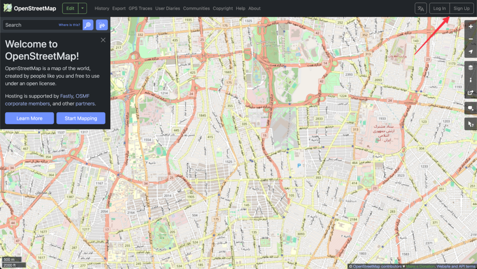Image resolution: width=477 pixels, height=269 pixels.
Task: Open the map key info icon
Action: click(x=470, y=80)
